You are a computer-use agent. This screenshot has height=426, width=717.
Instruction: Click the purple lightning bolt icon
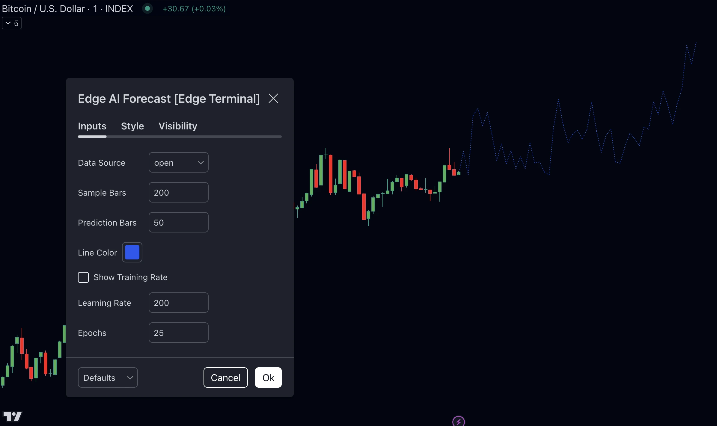(458, 422)
